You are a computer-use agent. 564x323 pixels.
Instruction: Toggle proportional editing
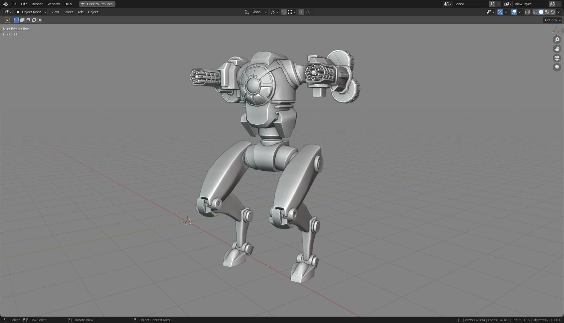tap(301, 12)
